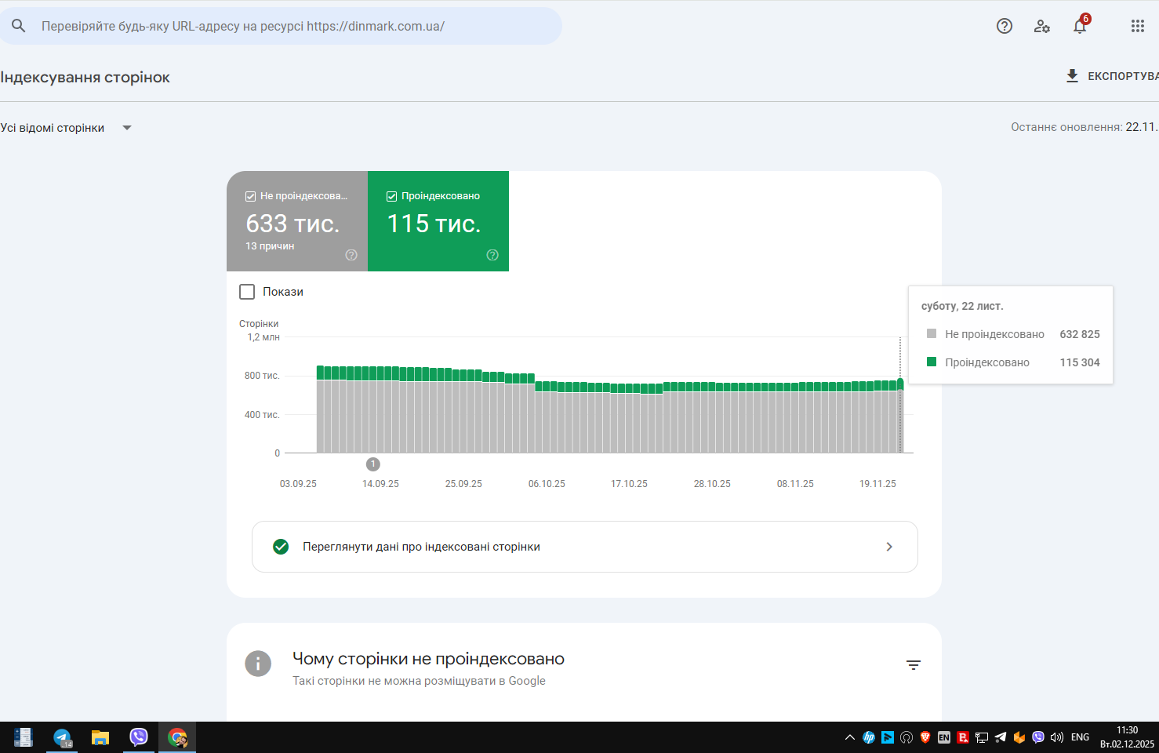Toggle the Не проіндексовано card checkbox

pyautogui.click(x=251, y=196)
